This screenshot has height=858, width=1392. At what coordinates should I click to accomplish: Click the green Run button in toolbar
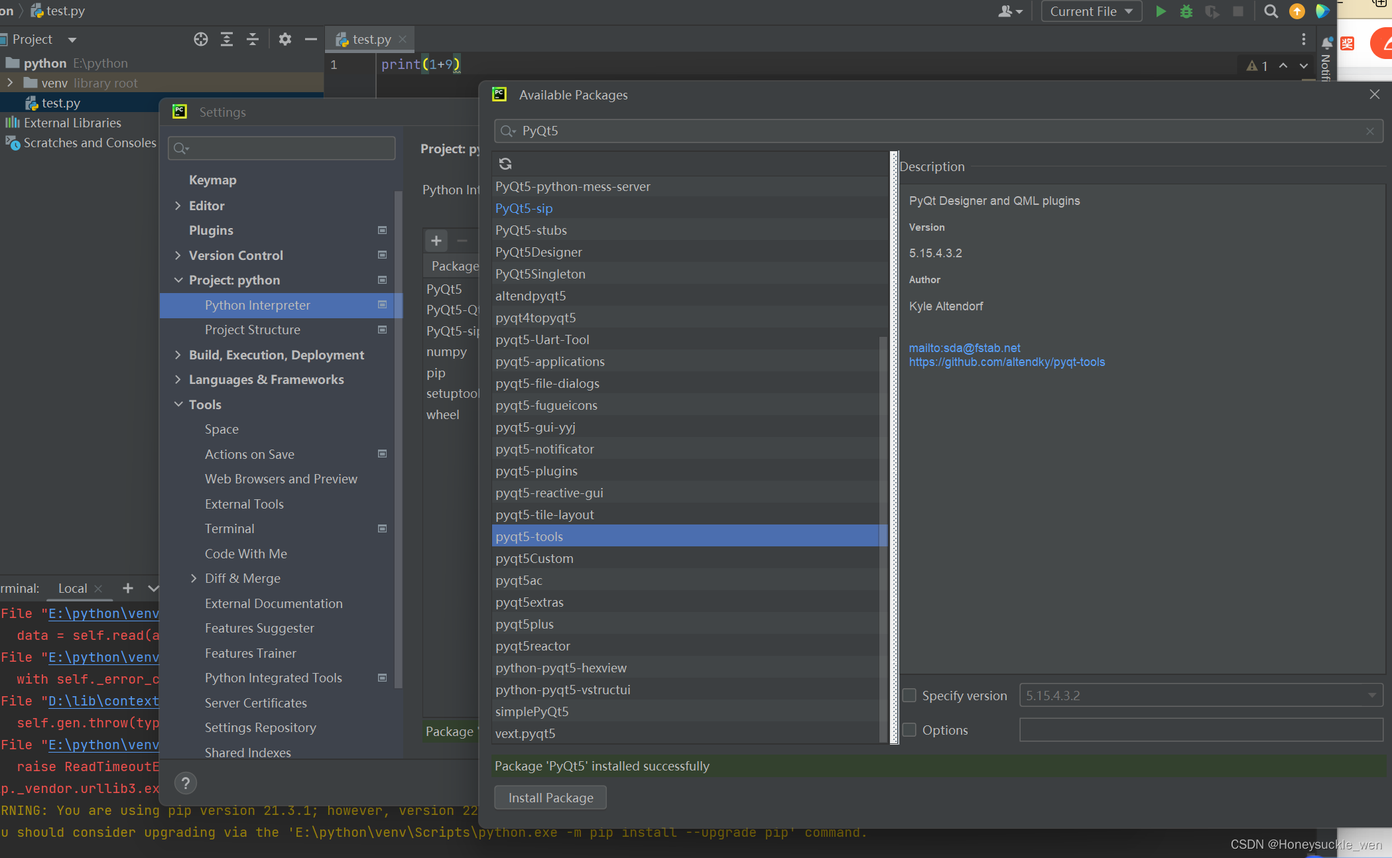click(x=1161, y=11)
